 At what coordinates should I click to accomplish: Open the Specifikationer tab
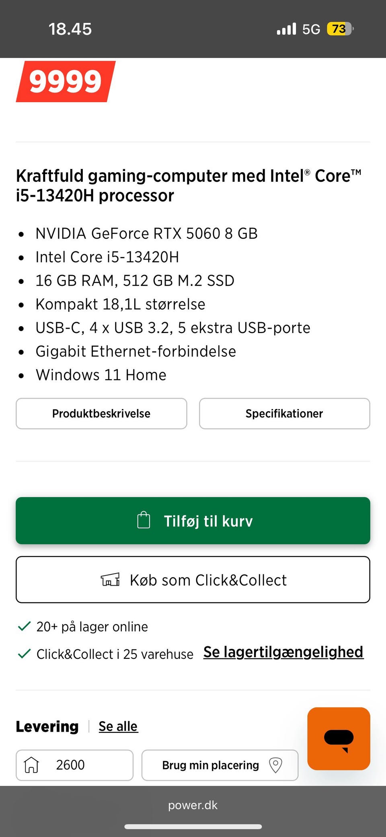(284, 413)
